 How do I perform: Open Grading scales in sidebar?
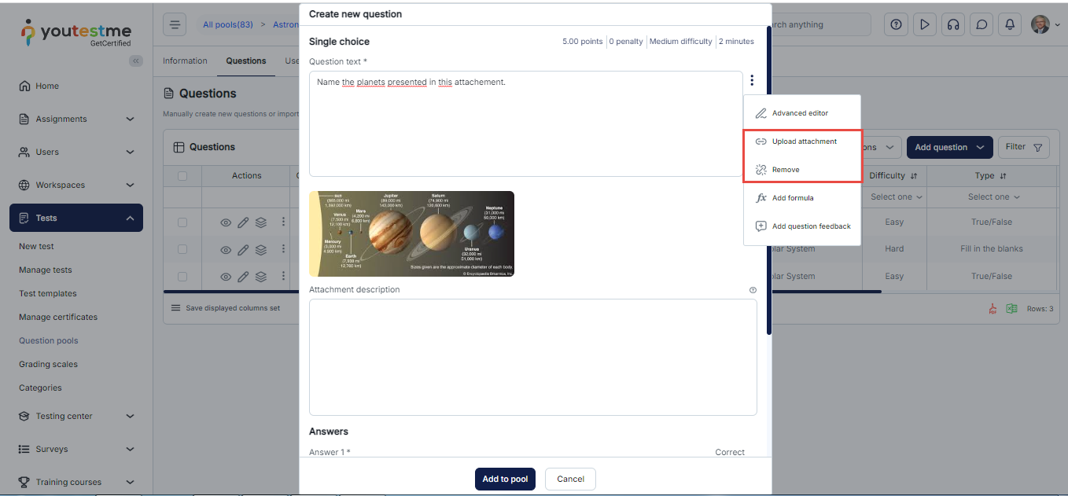click(x=48, y=364)
